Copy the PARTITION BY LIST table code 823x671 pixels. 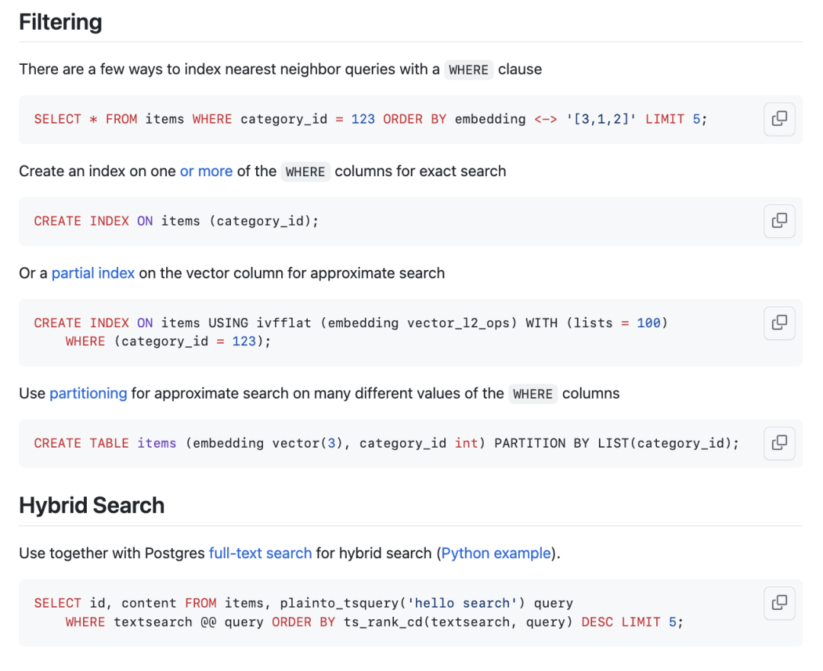779,443
